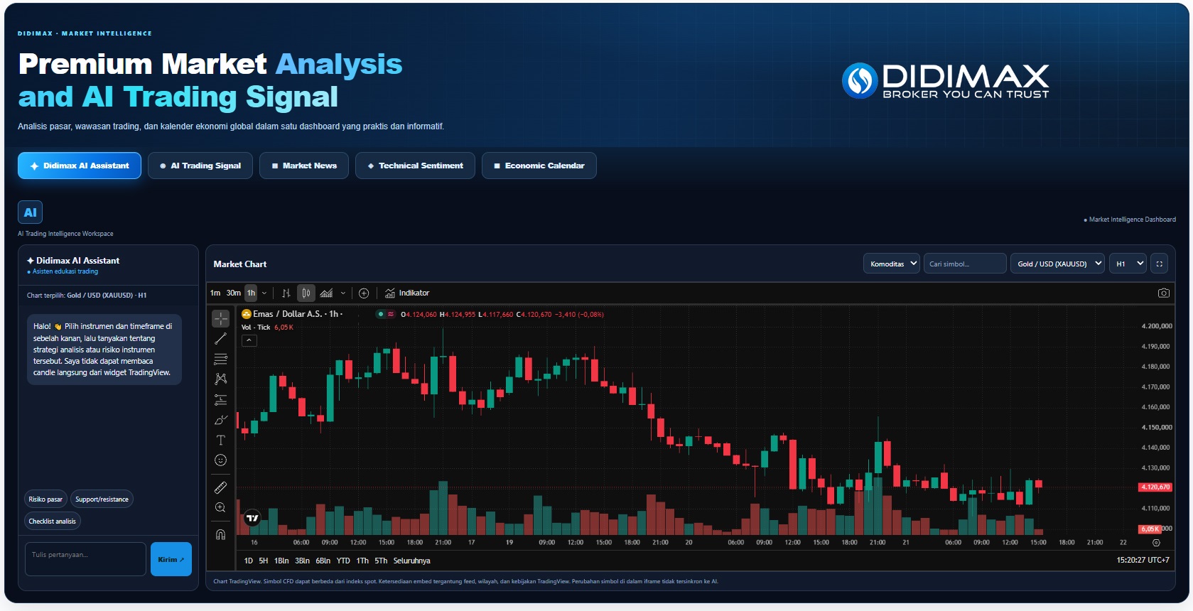
Task: Focus the Tulis pertanyaan input field
Action: pos(85,559)
